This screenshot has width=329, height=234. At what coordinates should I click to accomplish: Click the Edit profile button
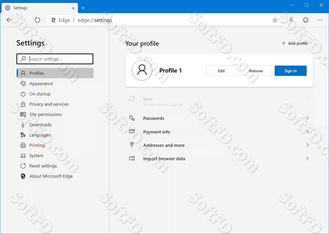221,71
